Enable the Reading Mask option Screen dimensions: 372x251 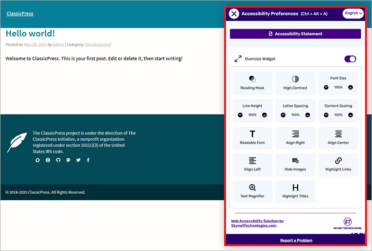click(x=252, y=83)
